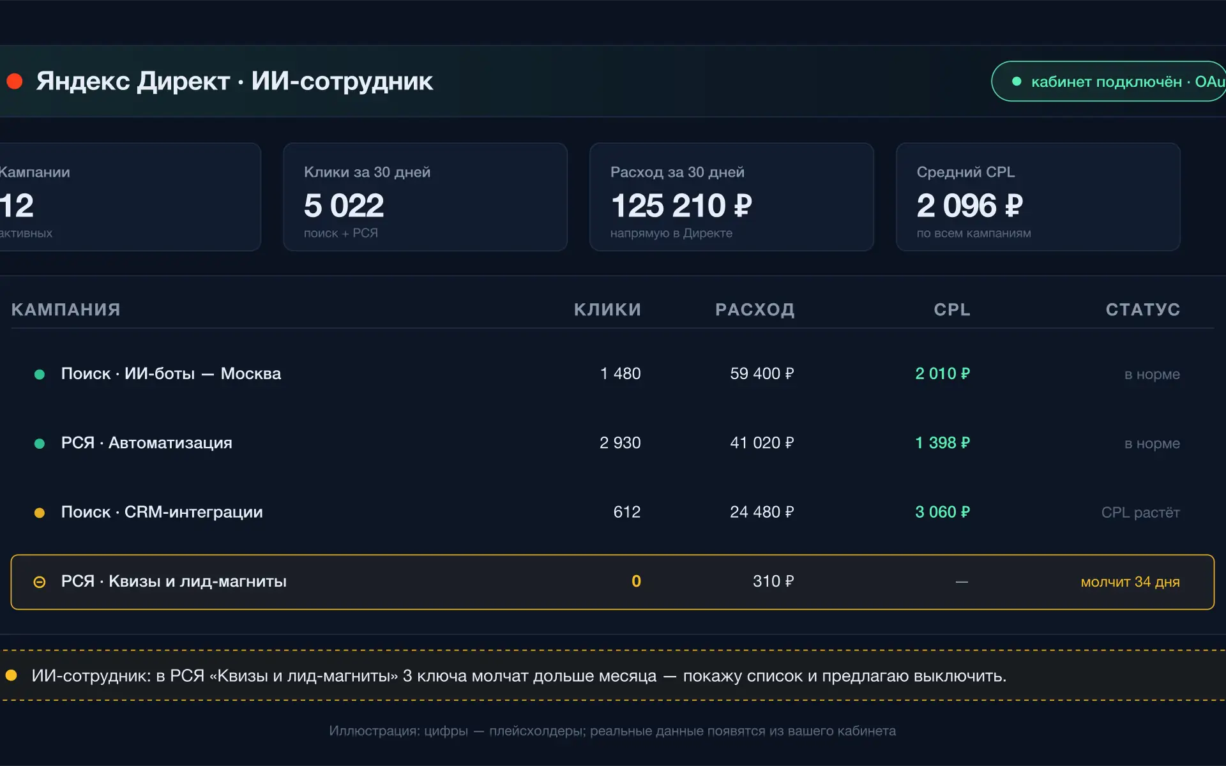Open the 'Клики за 30 дней' card
The width and height of the screenshot is (1226, 766).
pyautogui.click(x=425, y=197)
